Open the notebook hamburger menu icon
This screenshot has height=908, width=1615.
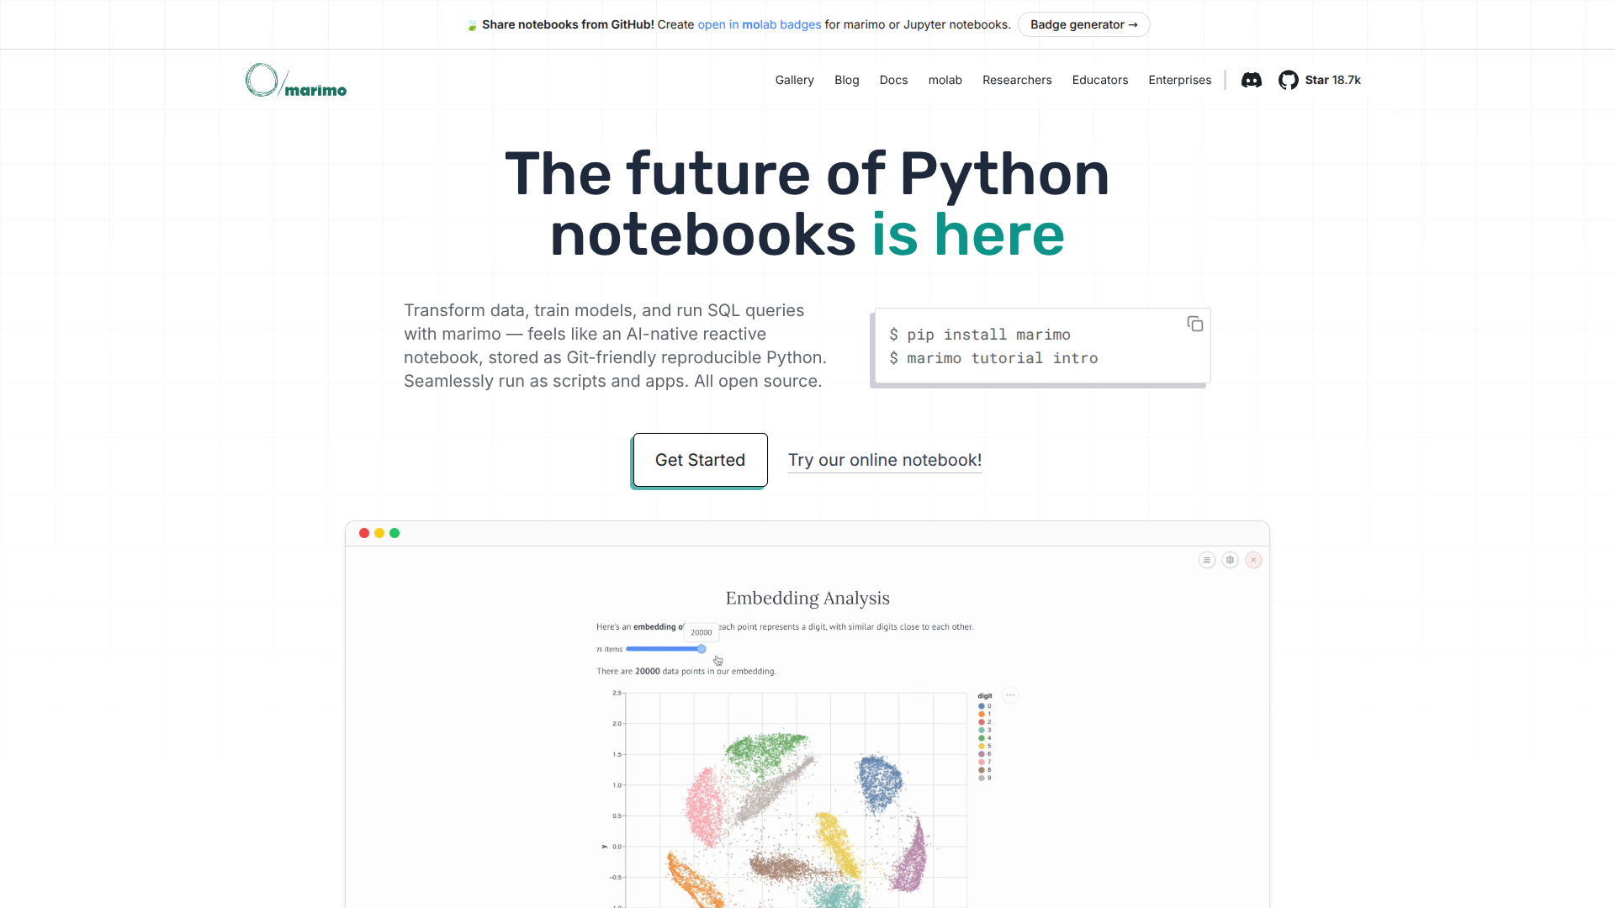(x=1206, y=560)
